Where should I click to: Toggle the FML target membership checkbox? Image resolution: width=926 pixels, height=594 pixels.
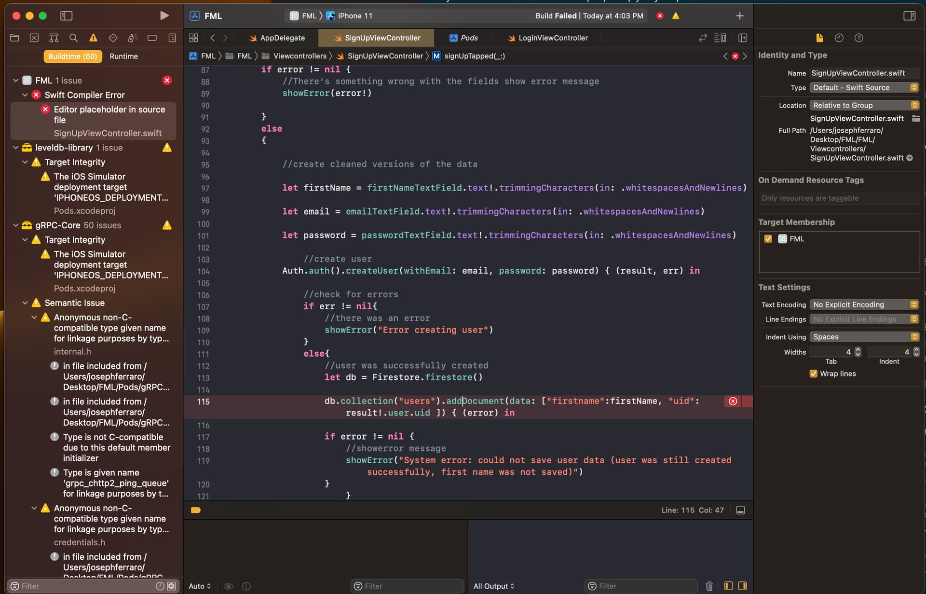[x=768, y=239]
